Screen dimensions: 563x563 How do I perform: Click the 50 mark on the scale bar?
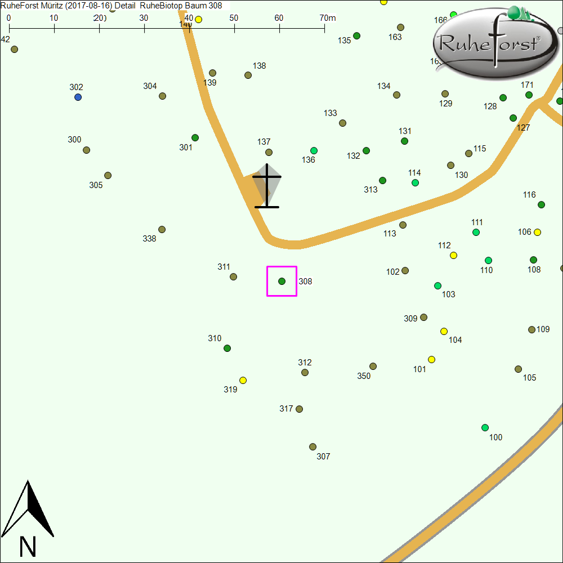tap(234, 18)
